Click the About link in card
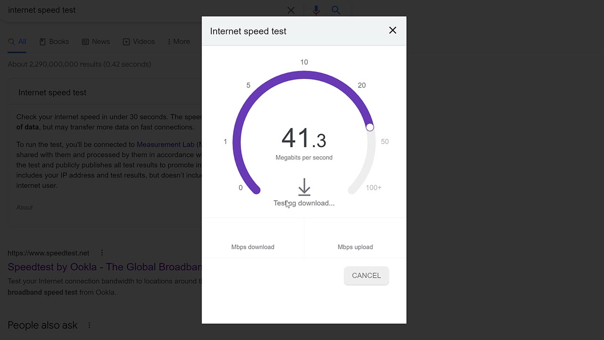 pos(25,207)
